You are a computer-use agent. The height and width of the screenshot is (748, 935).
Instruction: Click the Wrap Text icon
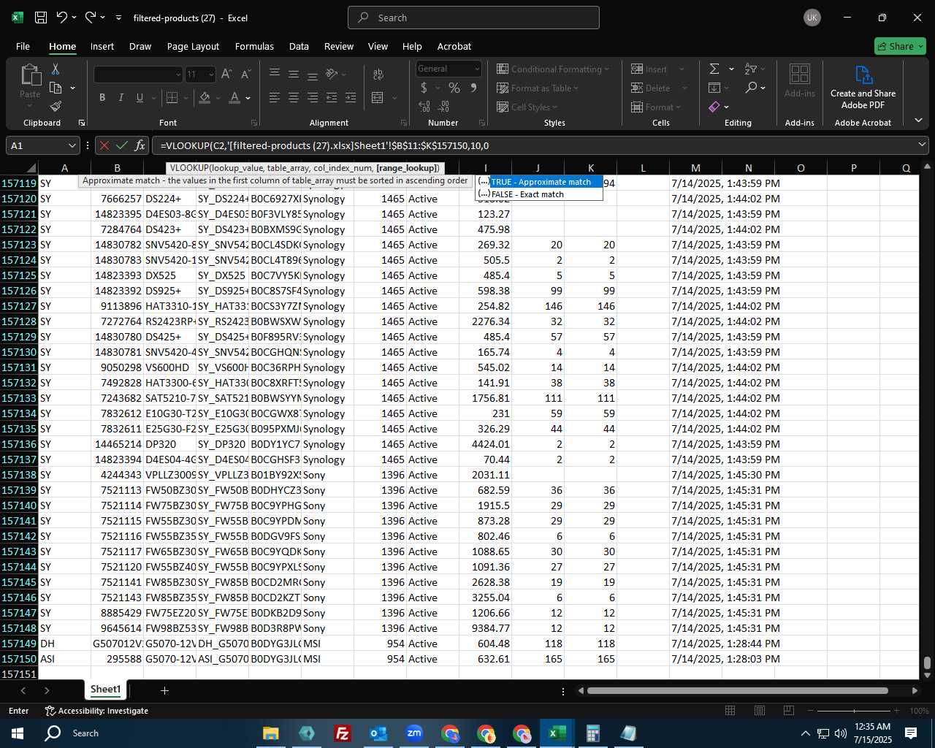pyautogui.click(x=378, y=74)
